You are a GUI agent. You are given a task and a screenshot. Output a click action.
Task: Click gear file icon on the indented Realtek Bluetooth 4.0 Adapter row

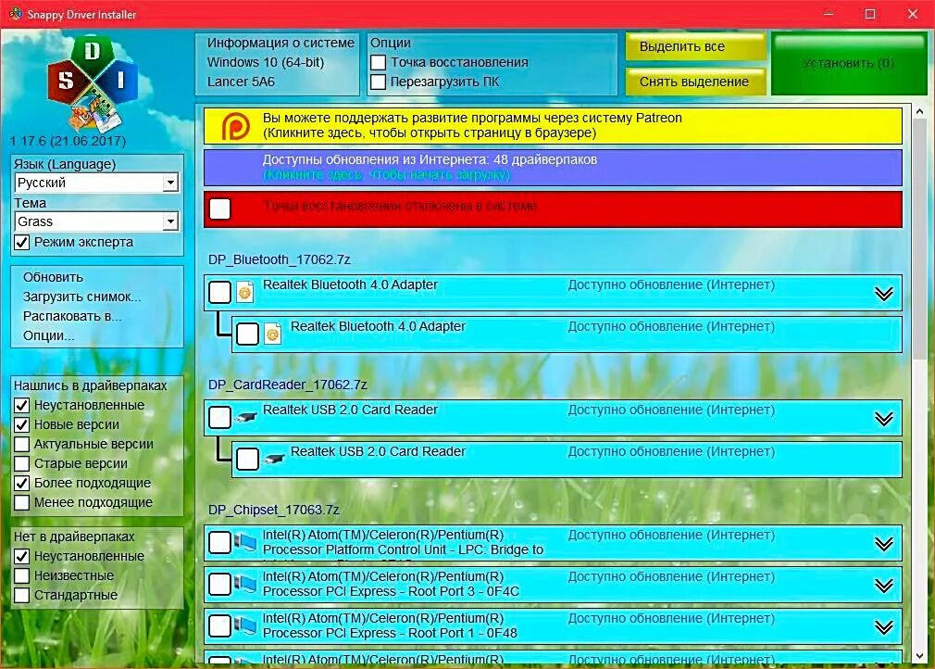pos(272,334)
